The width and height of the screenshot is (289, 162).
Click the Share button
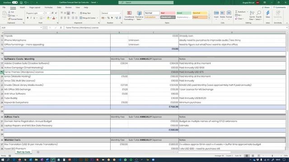click(x=266, y=8)
